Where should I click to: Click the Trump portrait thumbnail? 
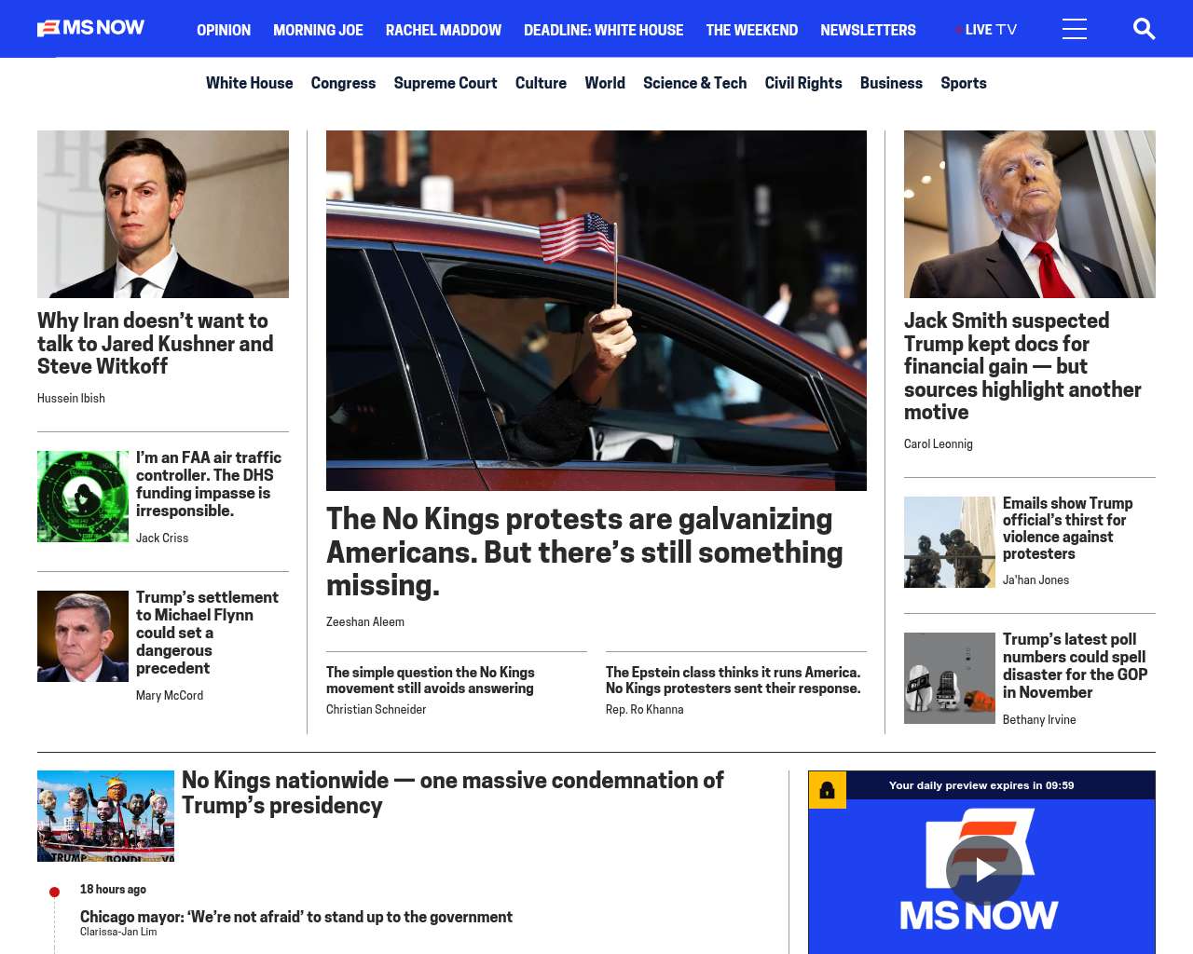click(1030, 214)
